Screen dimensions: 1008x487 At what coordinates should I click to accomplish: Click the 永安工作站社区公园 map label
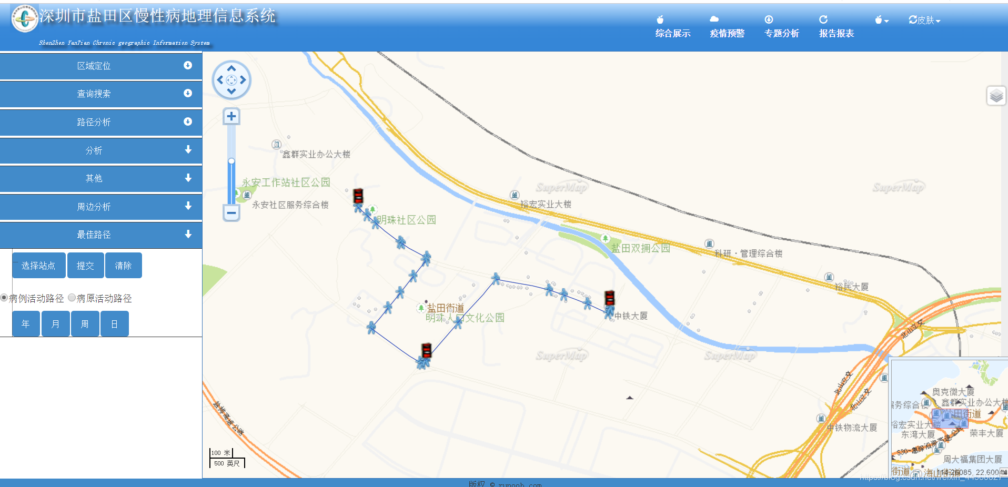coord(286,182)
